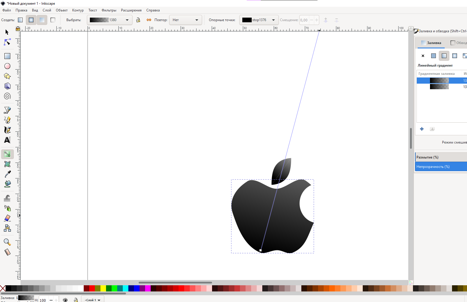The image size is (467, 302).
Task: Pick the Dropper color picker tool
Action: (7, 174)
